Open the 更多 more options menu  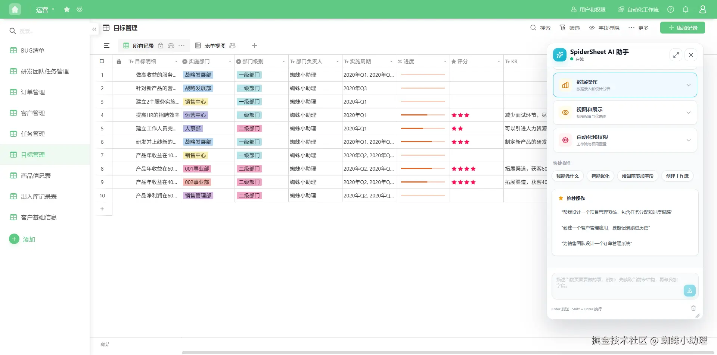639,28
